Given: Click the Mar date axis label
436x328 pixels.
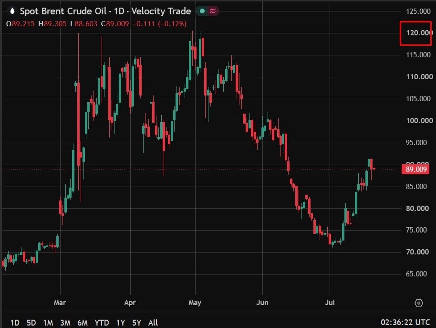Looking at the screenshot, I should pyautogui.click(x=60, y=303).
